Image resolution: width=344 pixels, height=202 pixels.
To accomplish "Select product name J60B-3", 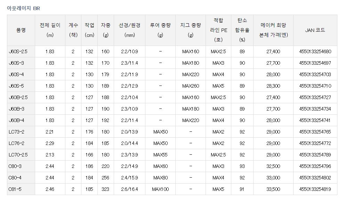I will click(16, 109).
